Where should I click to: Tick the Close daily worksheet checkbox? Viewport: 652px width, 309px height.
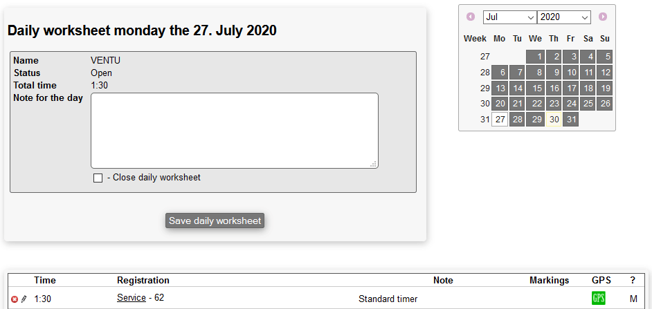click(x=98, y=178)
